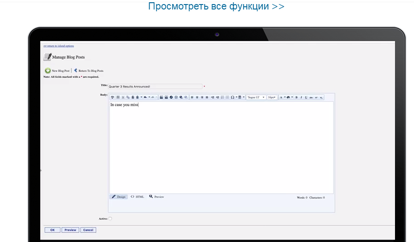Switch to the Design editor tab
The width and height of the screenshot is (414, 242).
pyautogui.click(x=119, y=197)
